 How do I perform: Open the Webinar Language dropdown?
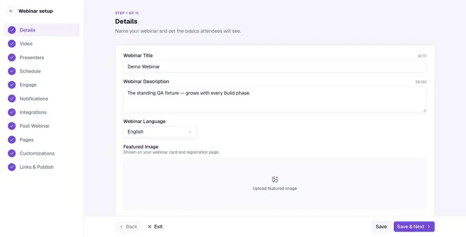pyautogui.click(x=160, y=132)
